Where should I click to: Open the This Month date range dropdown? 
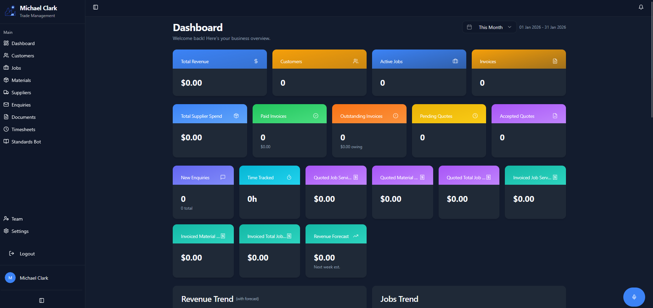tap(490, 27)
